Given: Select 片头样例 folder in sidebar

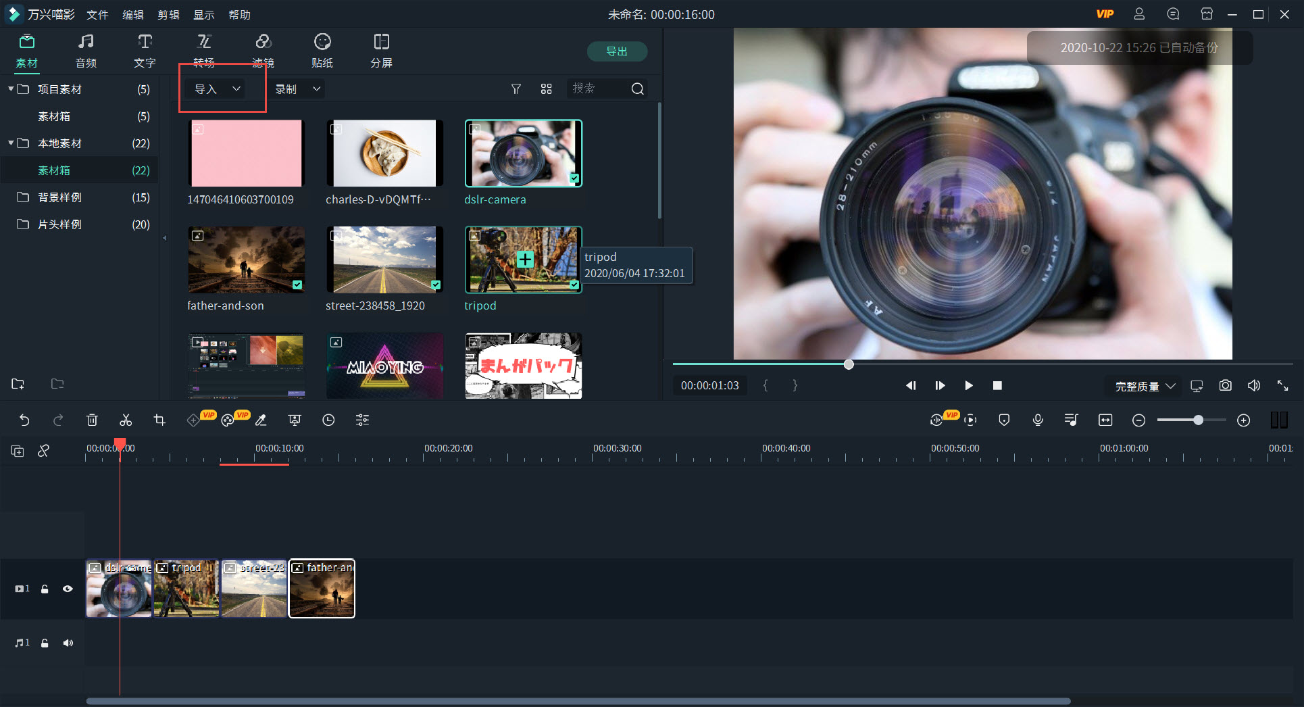Looking at the screenshot, I should 59,224.
